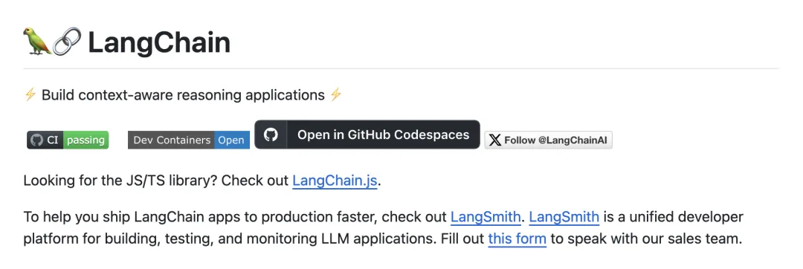Open the LangChain.js link
803x269 pixels.
(335, 181)
